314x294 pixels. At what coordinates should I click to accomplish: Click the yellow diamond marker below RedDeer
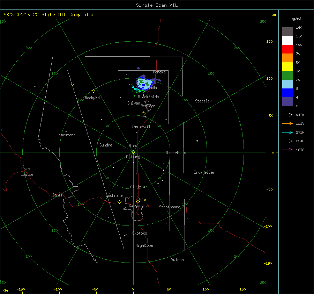143,114
